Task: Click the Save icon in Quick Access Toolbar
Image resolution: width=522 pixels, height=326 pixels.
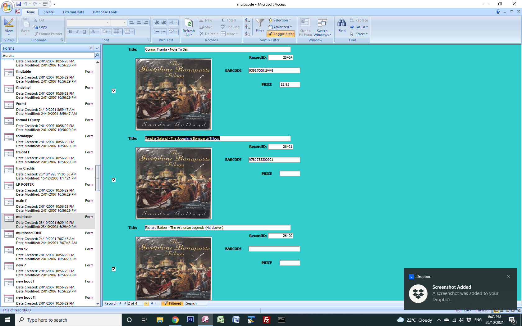Action: [x=19, y=4]
